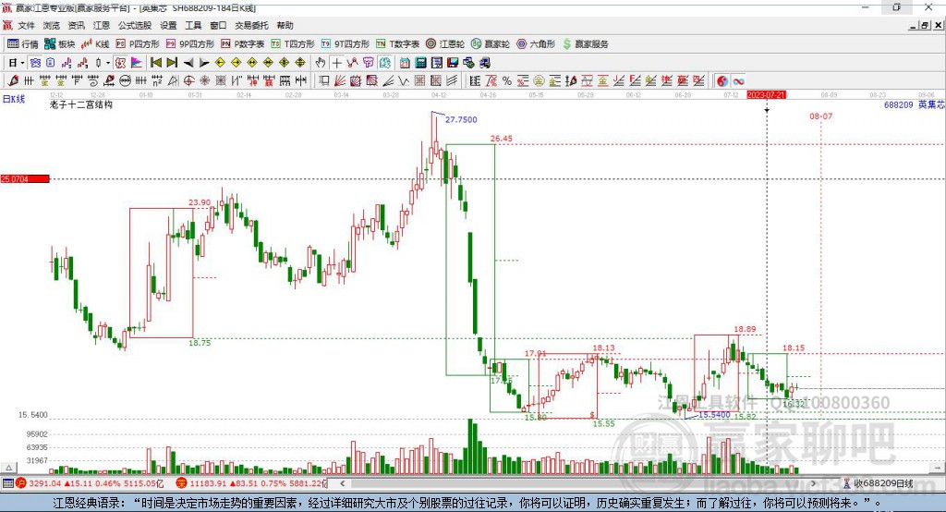The image size is (946, 512).
Task: Open the 江恩轮 Gann wheel
Action: (x=444, y=44)
